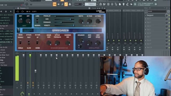Expand the Slot 2 arrow
171x96 pixels.
pos(146,19)
